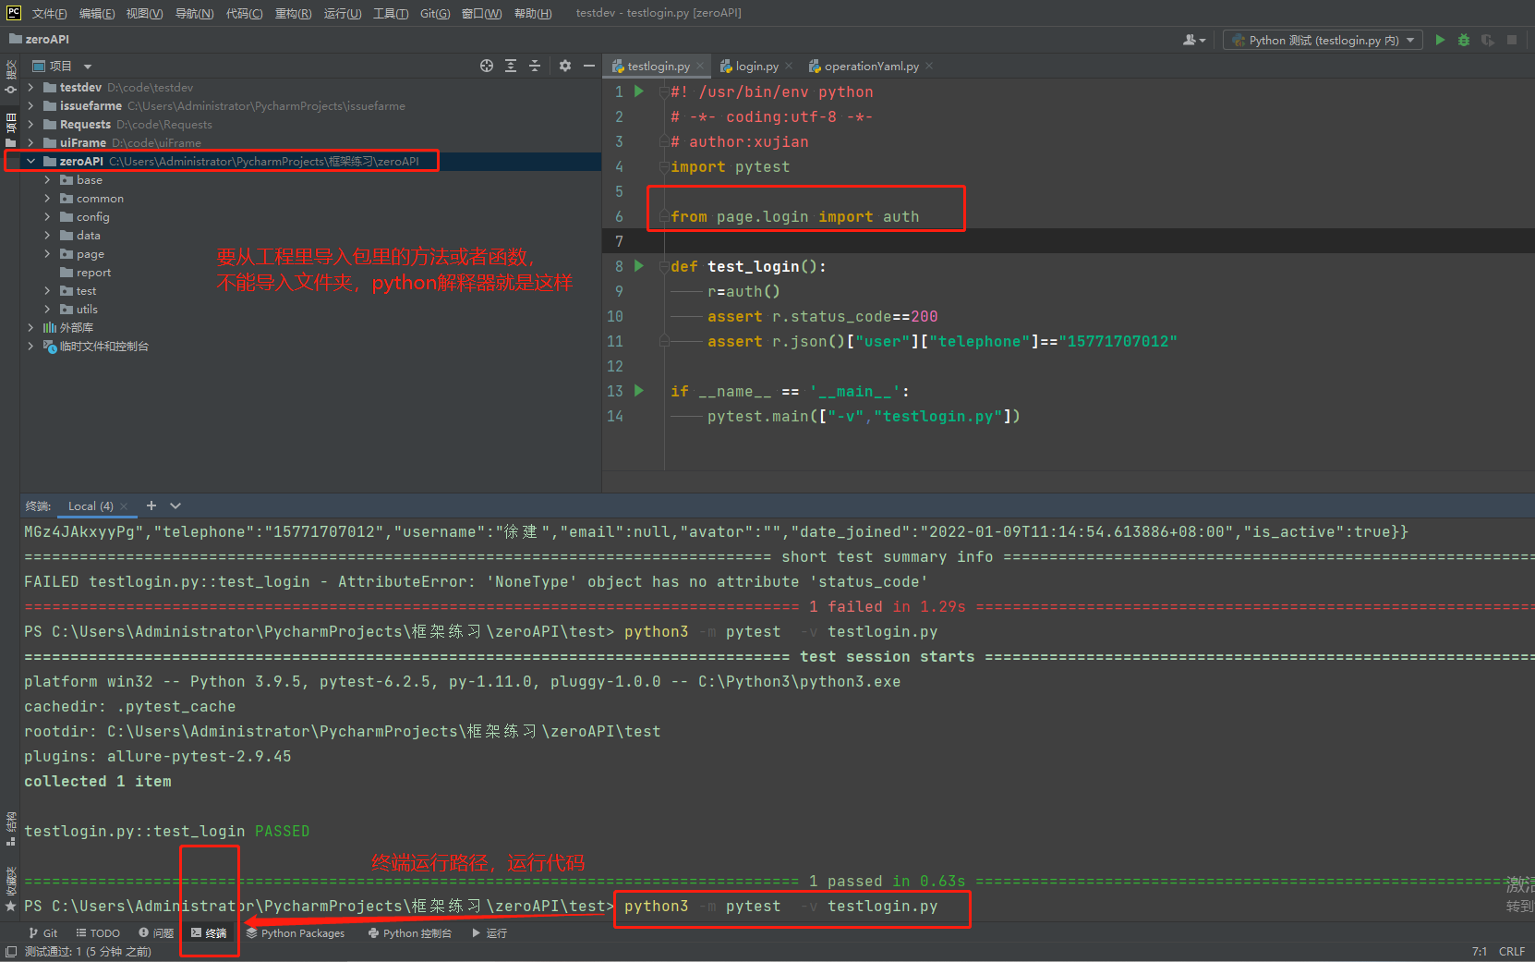Hide the project panel with minus icon
Screen dimensions: 1535x962
tap(589, 66)
